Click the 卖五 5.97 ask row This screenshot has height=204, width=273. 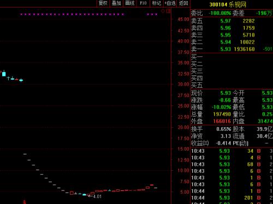click(232, 21)
